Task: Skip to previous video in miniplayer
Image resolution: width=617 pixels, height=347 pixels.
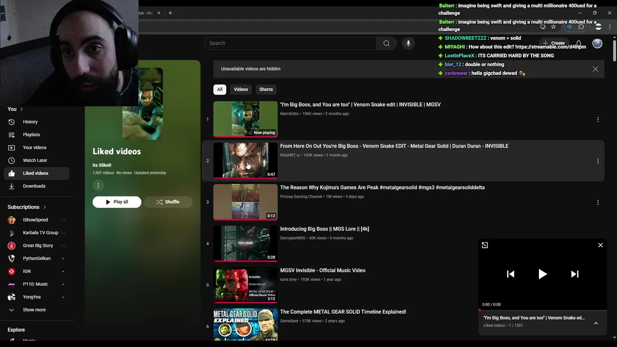Action: 510,274
